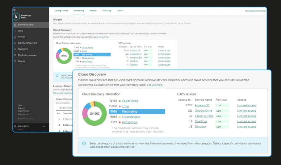Switch to the Reports tab
Viewport: 281px width, 165px height.
pyautogui.click(x=93, y=11)
